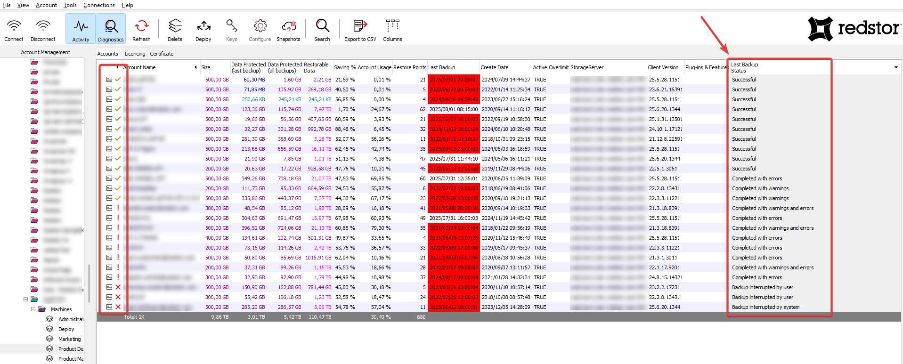The height and width of the screenshot is (364, 903).
Task: Sort by the Client Version column header
Action: (665, 67)
